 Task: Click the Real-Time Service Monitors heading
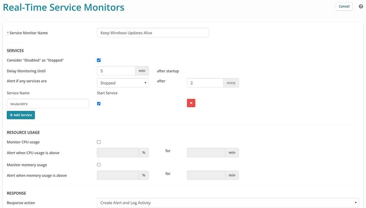point(63,7)
